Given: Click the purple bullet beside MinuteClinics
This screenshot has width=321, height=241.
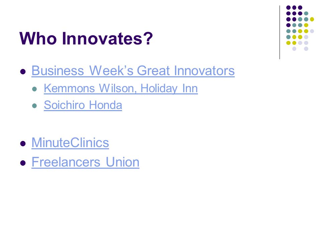Looking at the screenshot, I should (x=23, y=144).
